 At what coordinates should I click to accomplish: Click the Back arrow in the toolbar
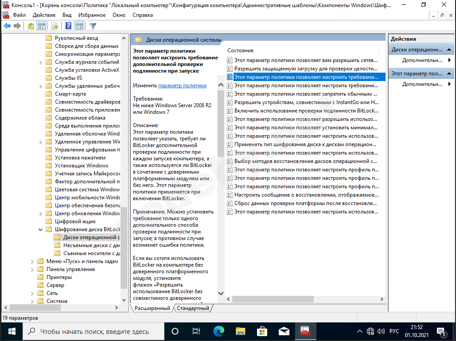coord(7,26)
